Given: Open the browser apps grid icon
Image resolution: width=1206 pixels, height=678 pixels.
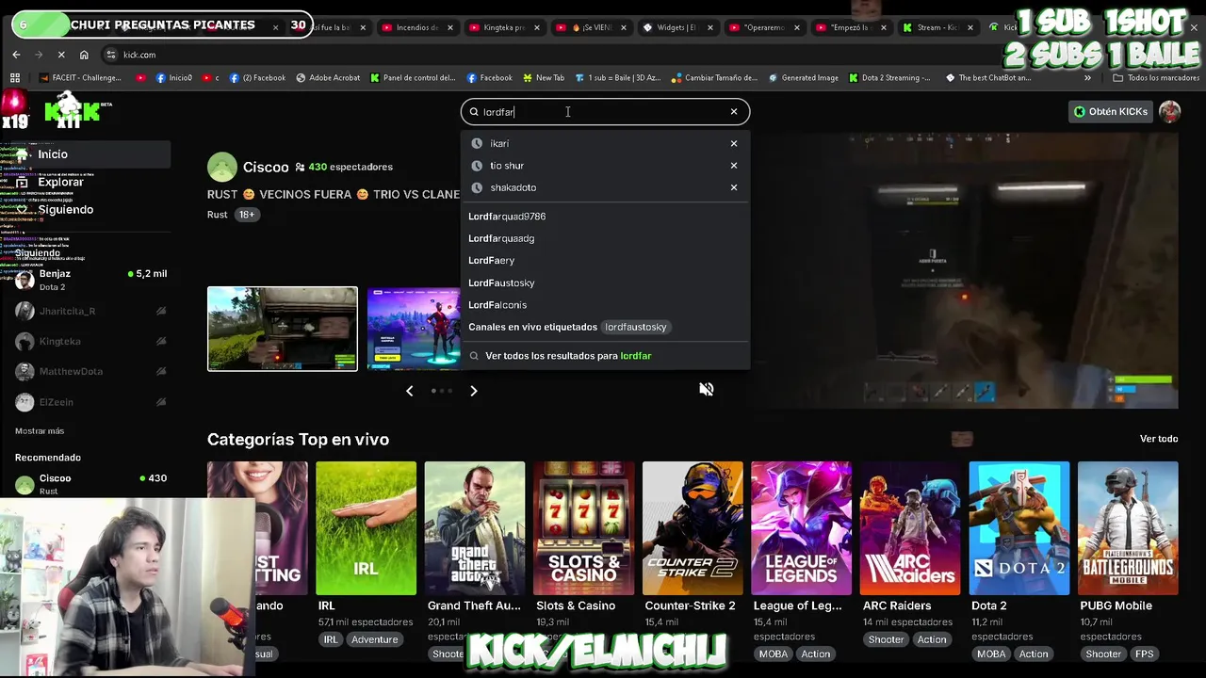Looking at the screenshot, I should point(15,78).
